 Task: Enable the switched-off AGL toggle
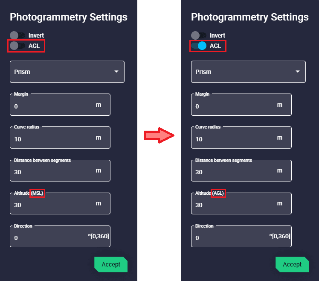click(x=17, y=46)
